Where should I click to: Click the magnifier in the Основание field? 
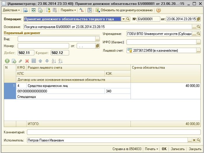tap(198, 27)
